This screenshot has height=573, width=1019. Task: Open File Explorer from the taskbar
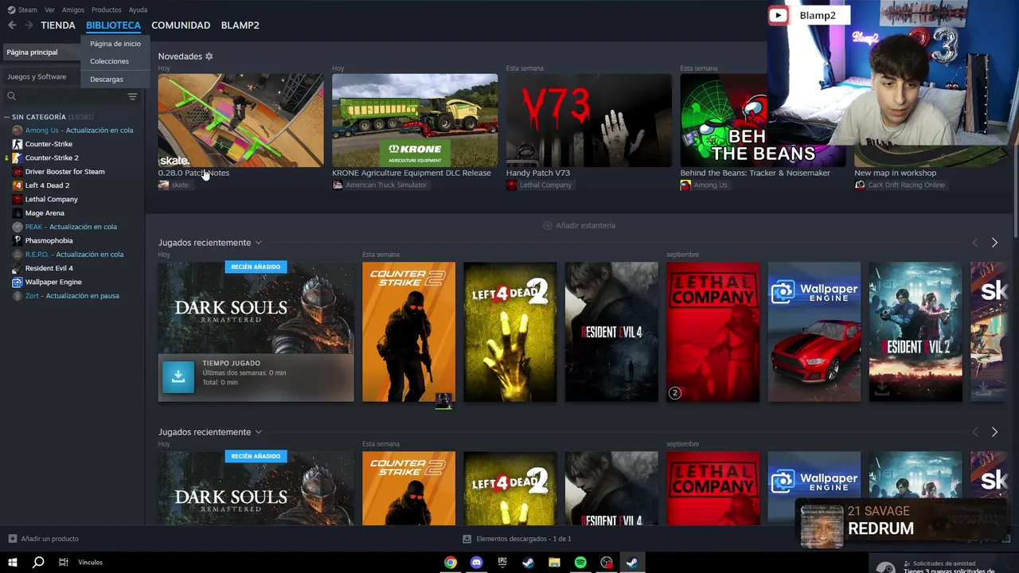(554, 563)
